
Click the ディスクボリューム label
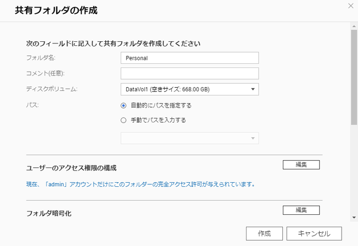coord(52,89)
